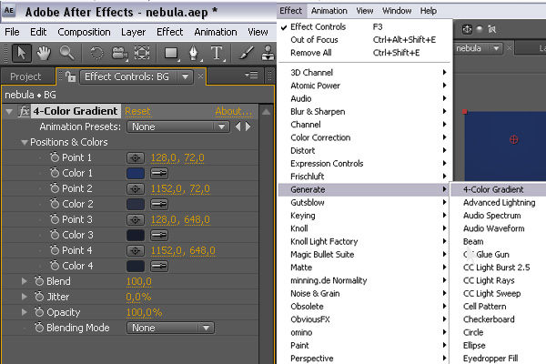Expand the Blend property
Image resolution: width=546 pixels, height=364 pixels.
[24, 281]
